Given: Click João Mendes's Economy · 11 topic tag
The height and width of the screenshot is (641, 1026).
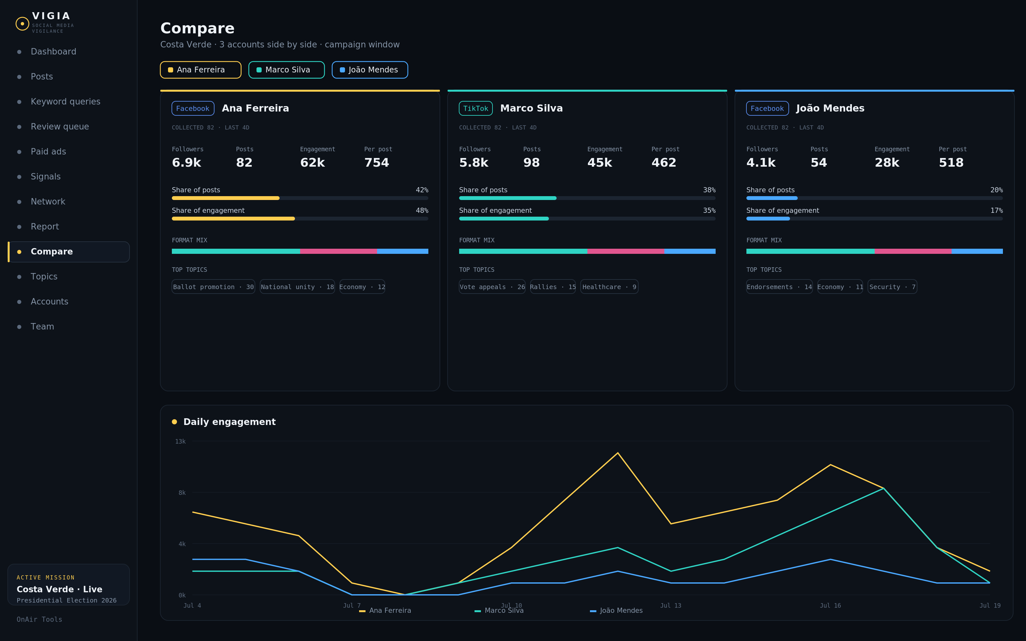Looking at the screenshot, I should [840, 287].
